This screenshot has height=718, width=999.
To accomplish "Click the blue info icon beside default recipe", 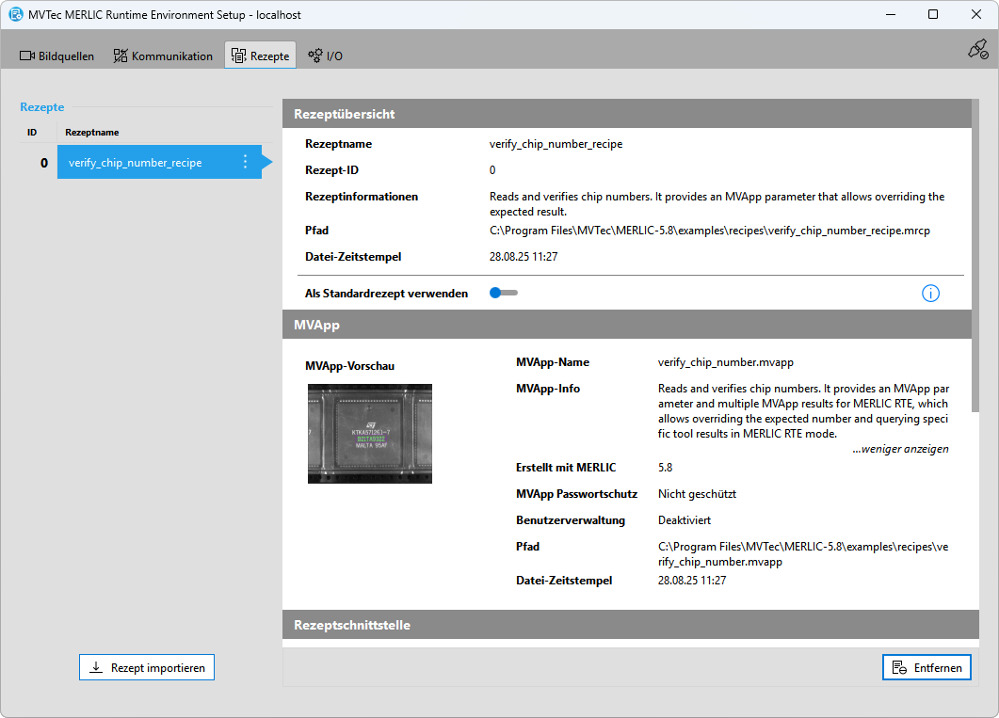I will pyautogui.click(x=930, y=294).
